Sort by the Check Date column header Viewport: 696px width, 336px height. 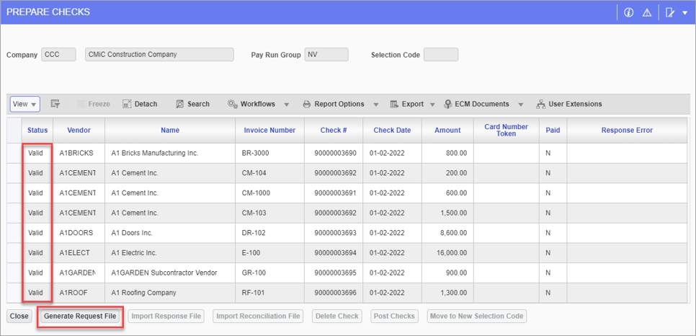(x=392, y=131)
